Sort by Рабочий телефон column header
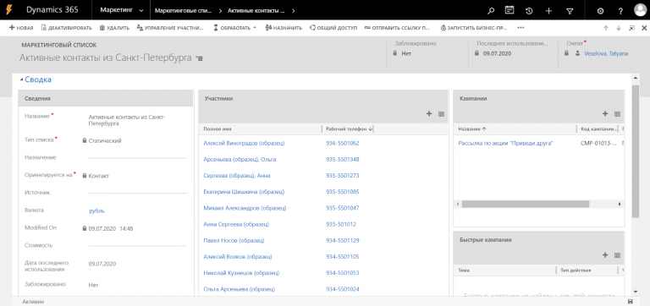The height and width of the screenshot is (306, 650). pos(347,129)
